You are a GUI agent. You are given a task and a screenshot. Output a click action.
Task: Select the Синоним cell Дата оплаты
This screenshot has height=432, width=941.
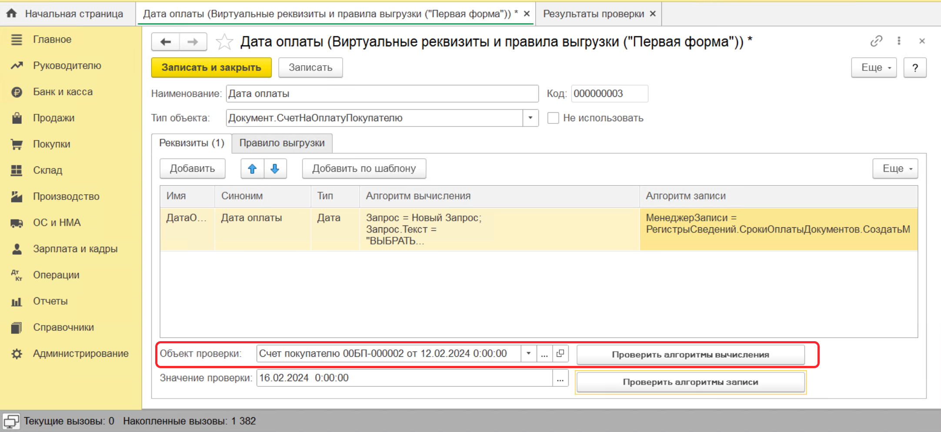(263, 229)
